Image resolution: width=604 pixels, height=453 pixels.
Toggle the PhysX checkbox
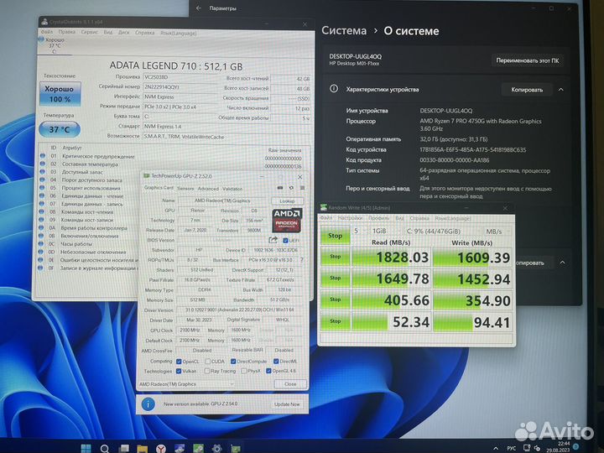pyautogui.click(x=243, y=371)
